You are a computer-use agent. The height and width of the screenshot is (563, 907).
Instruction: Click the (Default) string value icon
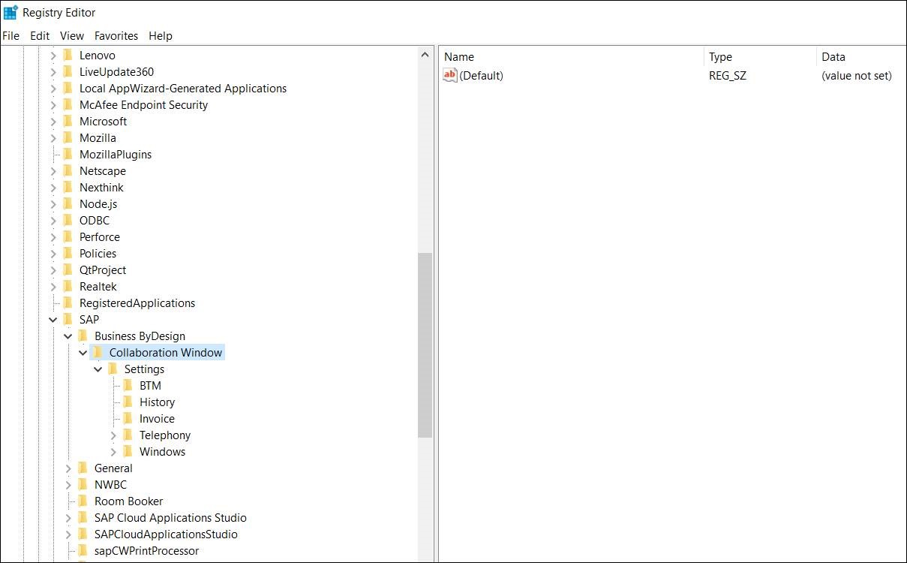click(450, 75)
